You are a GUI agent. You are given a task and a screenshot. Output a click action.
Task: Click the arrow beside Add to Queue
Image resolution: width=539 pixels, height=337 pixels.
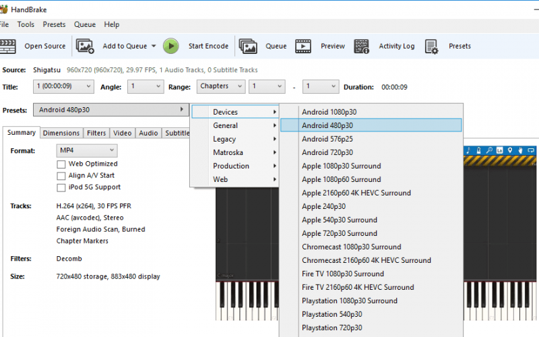154,46
